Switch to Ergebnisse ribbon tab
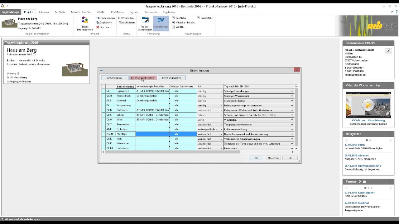399x224 pixels. [169, 12]
